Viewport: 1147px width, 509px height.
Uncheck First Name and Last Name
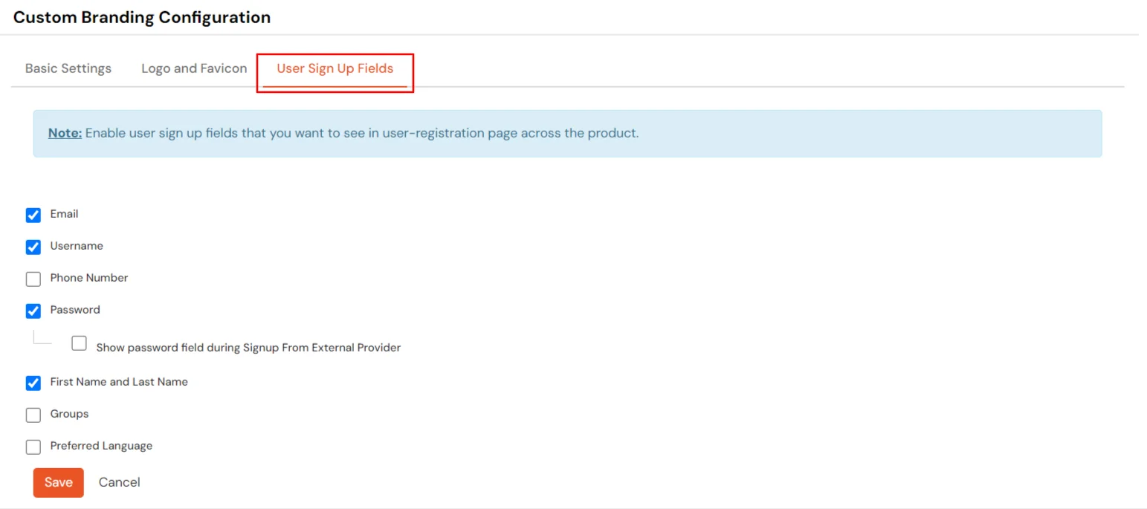(33, 382)
